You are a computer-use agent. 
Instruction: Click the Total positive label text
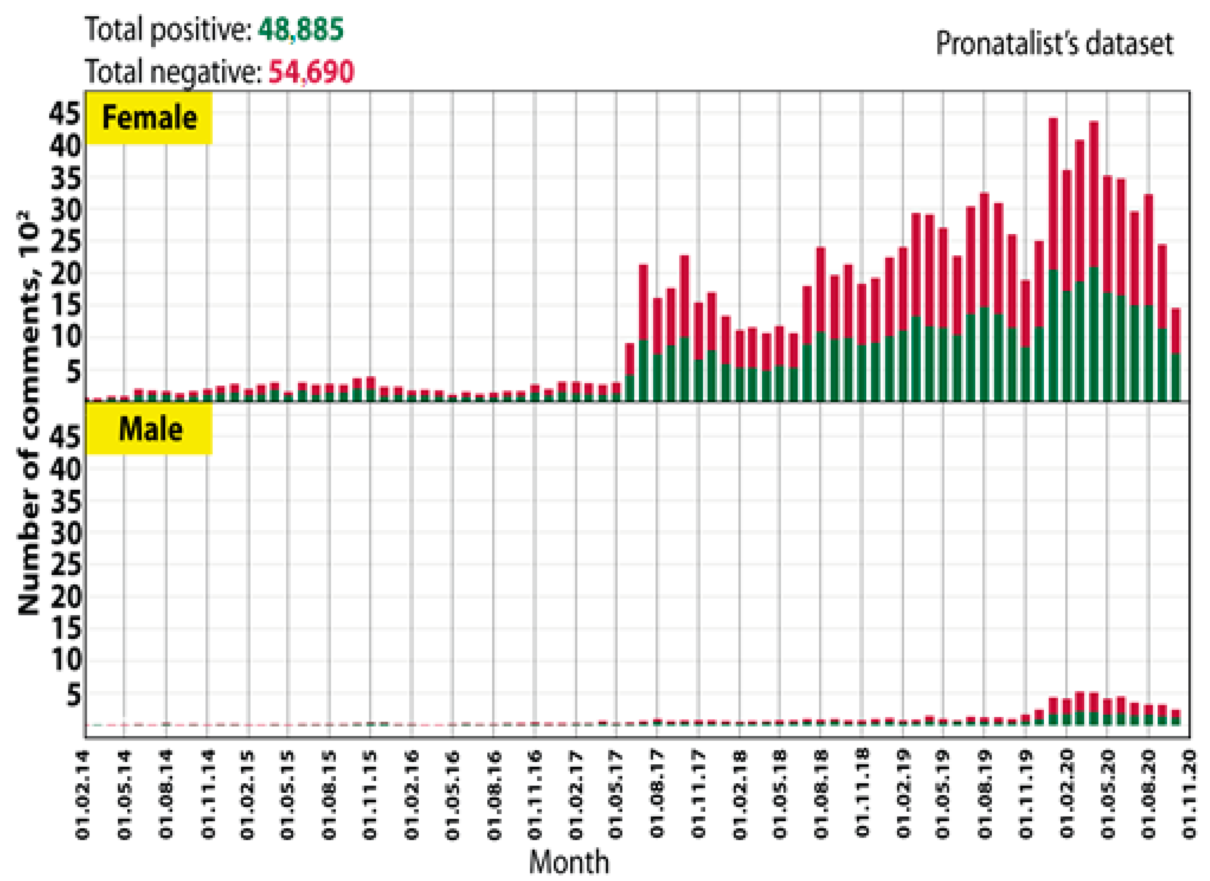[x=169, y=29]
